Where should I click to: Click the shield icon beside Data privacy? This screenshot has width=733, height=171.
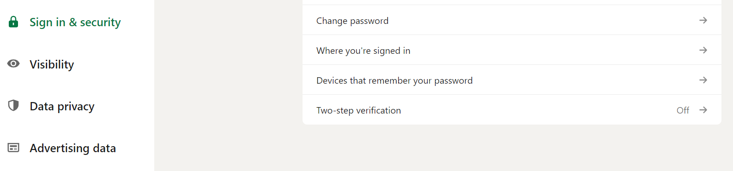13,105
